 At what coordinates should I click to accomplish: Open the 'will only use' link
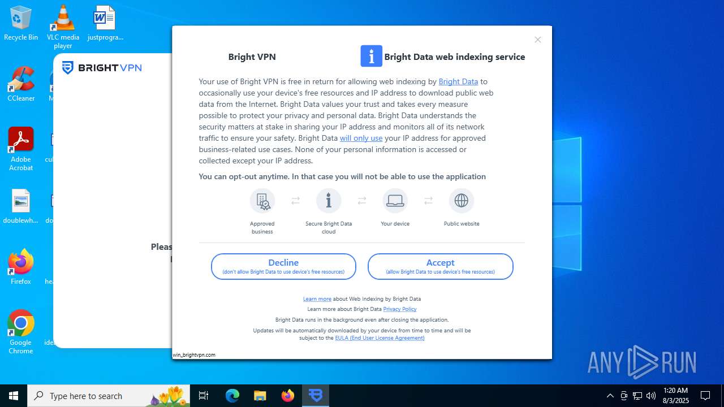(361, 138)
